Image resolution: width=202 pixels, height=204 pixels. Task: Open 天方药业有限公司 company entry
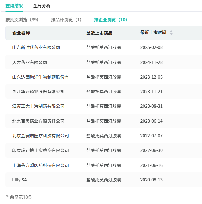click(x=30, y=62)
